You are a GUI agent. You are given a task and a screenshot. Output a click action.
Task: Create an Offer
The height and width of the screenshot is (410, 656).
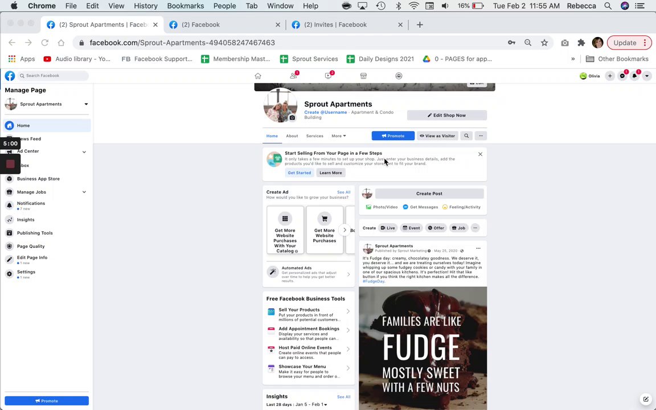pyautogui.click(x=436, y=228)
